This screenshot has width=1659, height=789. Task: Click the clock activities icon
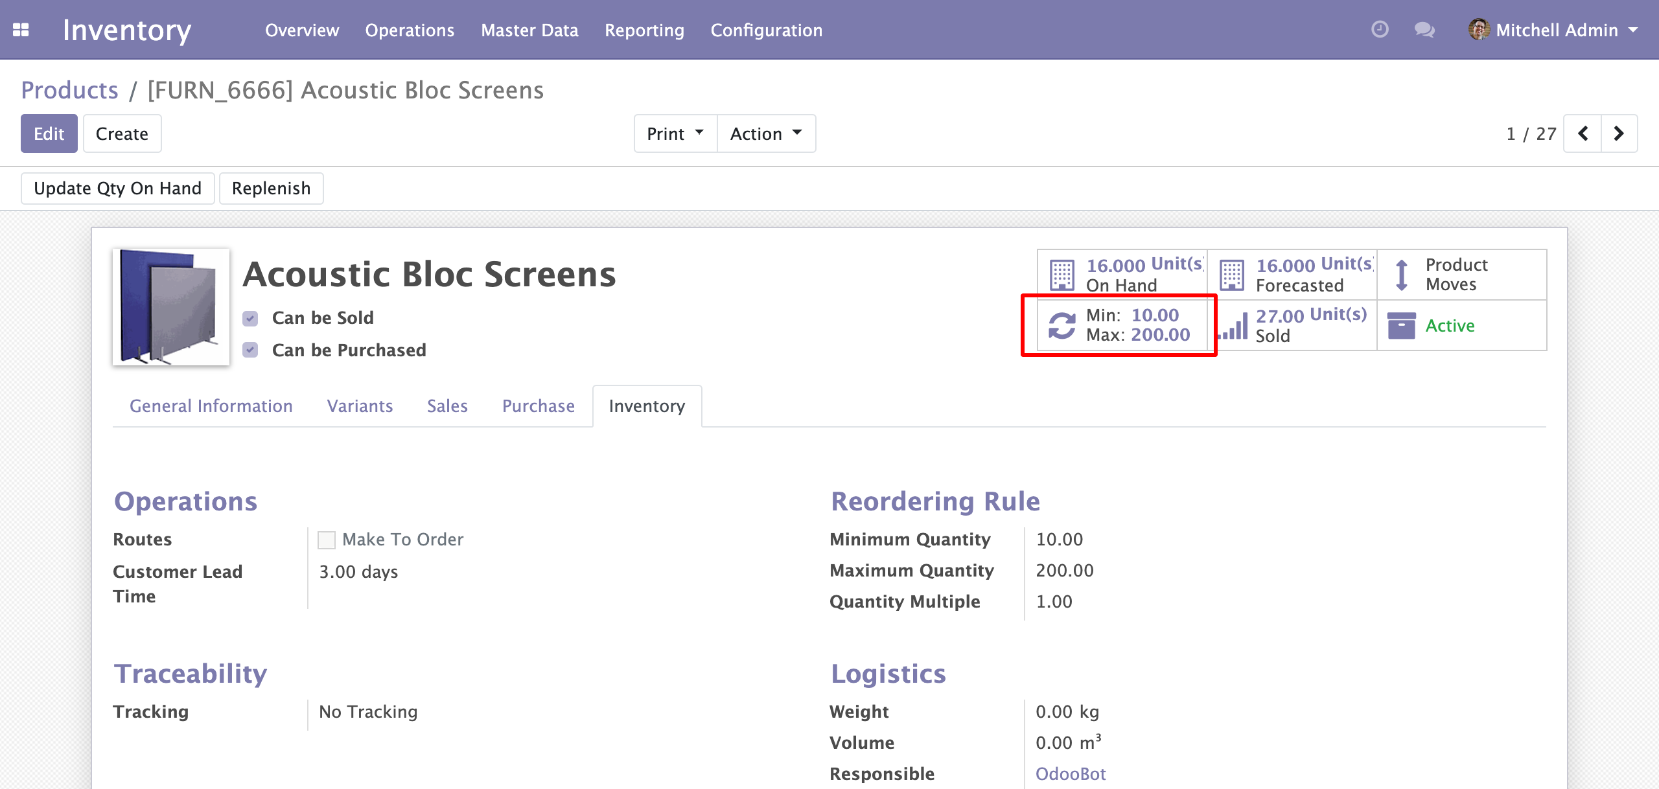coord(1380,30)
